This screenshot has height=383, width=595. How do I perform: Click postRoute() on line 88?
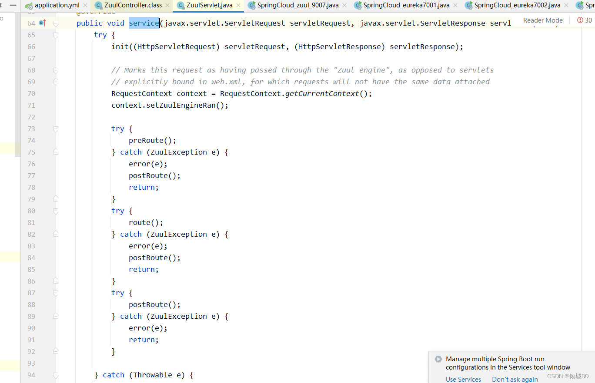click(x=154, y=304)
